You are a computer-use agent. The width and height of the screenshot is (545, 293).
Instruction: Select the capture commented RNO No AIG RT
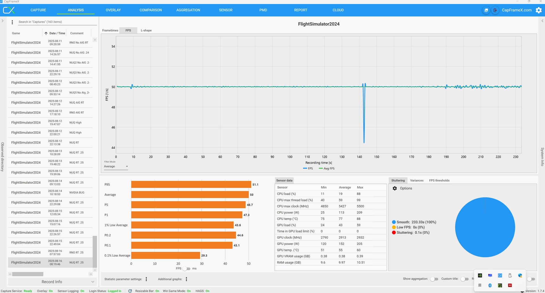(51, 43)
